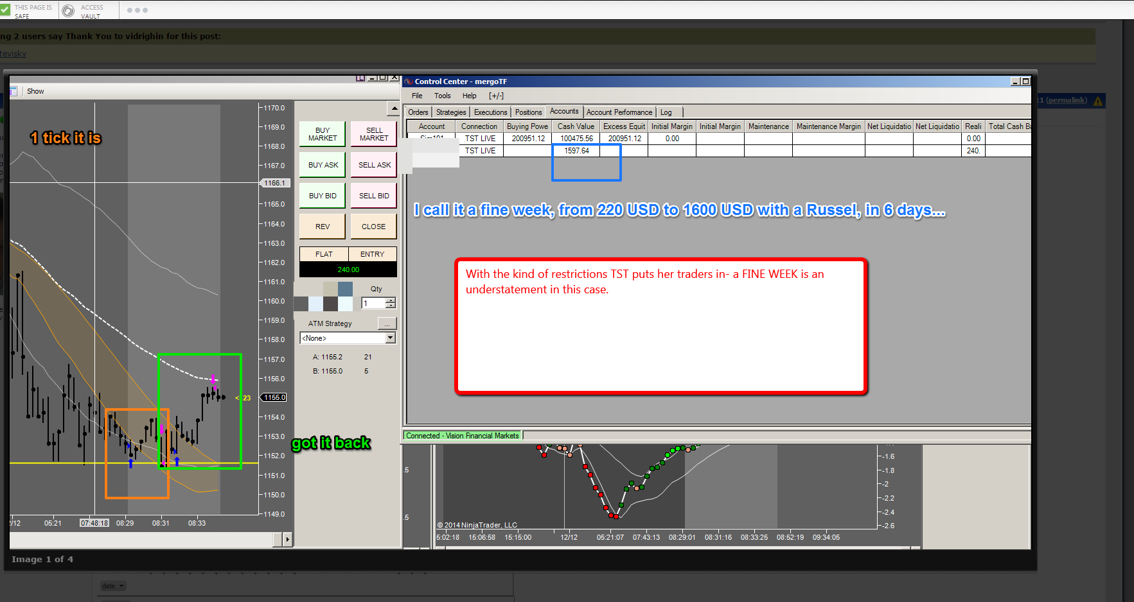Open the File menu in Control Center
The image size is (1134, 602).
click(x=417, y=96)
